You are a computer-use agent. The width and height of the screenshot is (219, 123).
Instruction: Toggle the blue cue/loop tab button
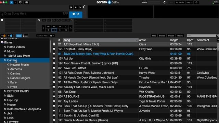pyautogui.click(x=76, y=15)
